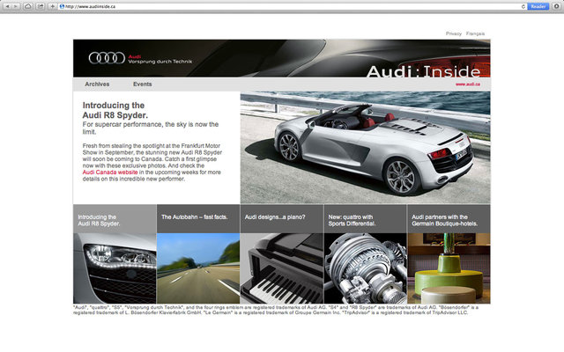Visit the www.audi.ca link
Screen dimensions: 564x352
468,84
